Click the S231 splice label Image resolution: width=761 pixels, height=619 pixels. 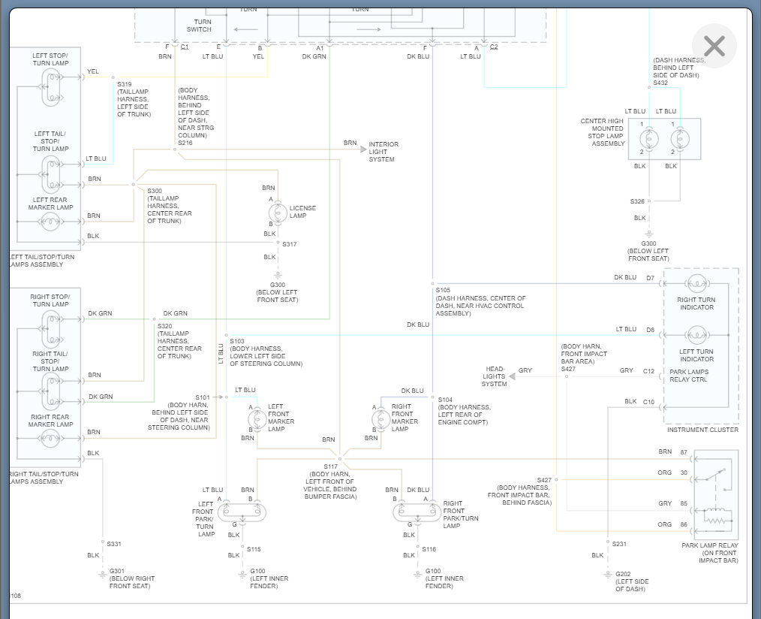[619, 544]
